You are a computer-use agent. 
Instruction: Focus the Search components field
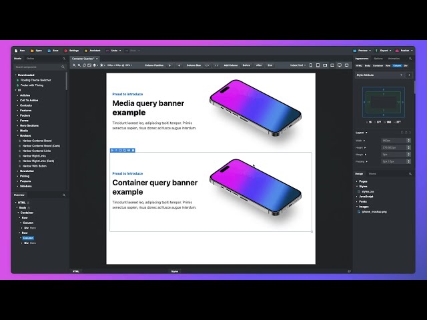pos(40,67)
